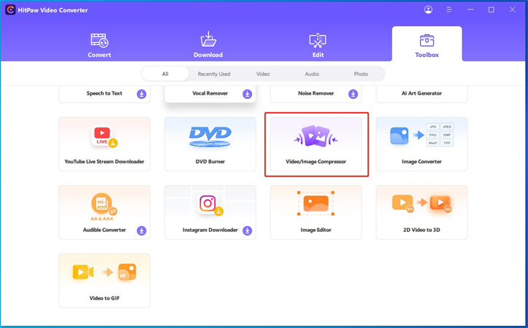Download the Speech to Text tool

(x=141, y=94)
